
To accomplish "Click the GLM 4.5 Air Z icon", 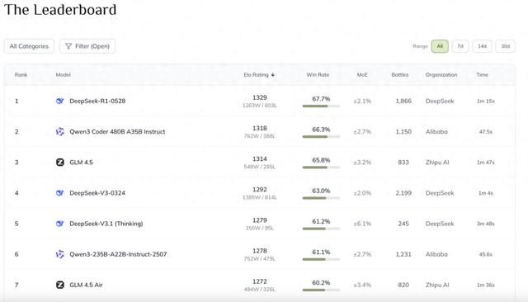I will coord(60,285).
